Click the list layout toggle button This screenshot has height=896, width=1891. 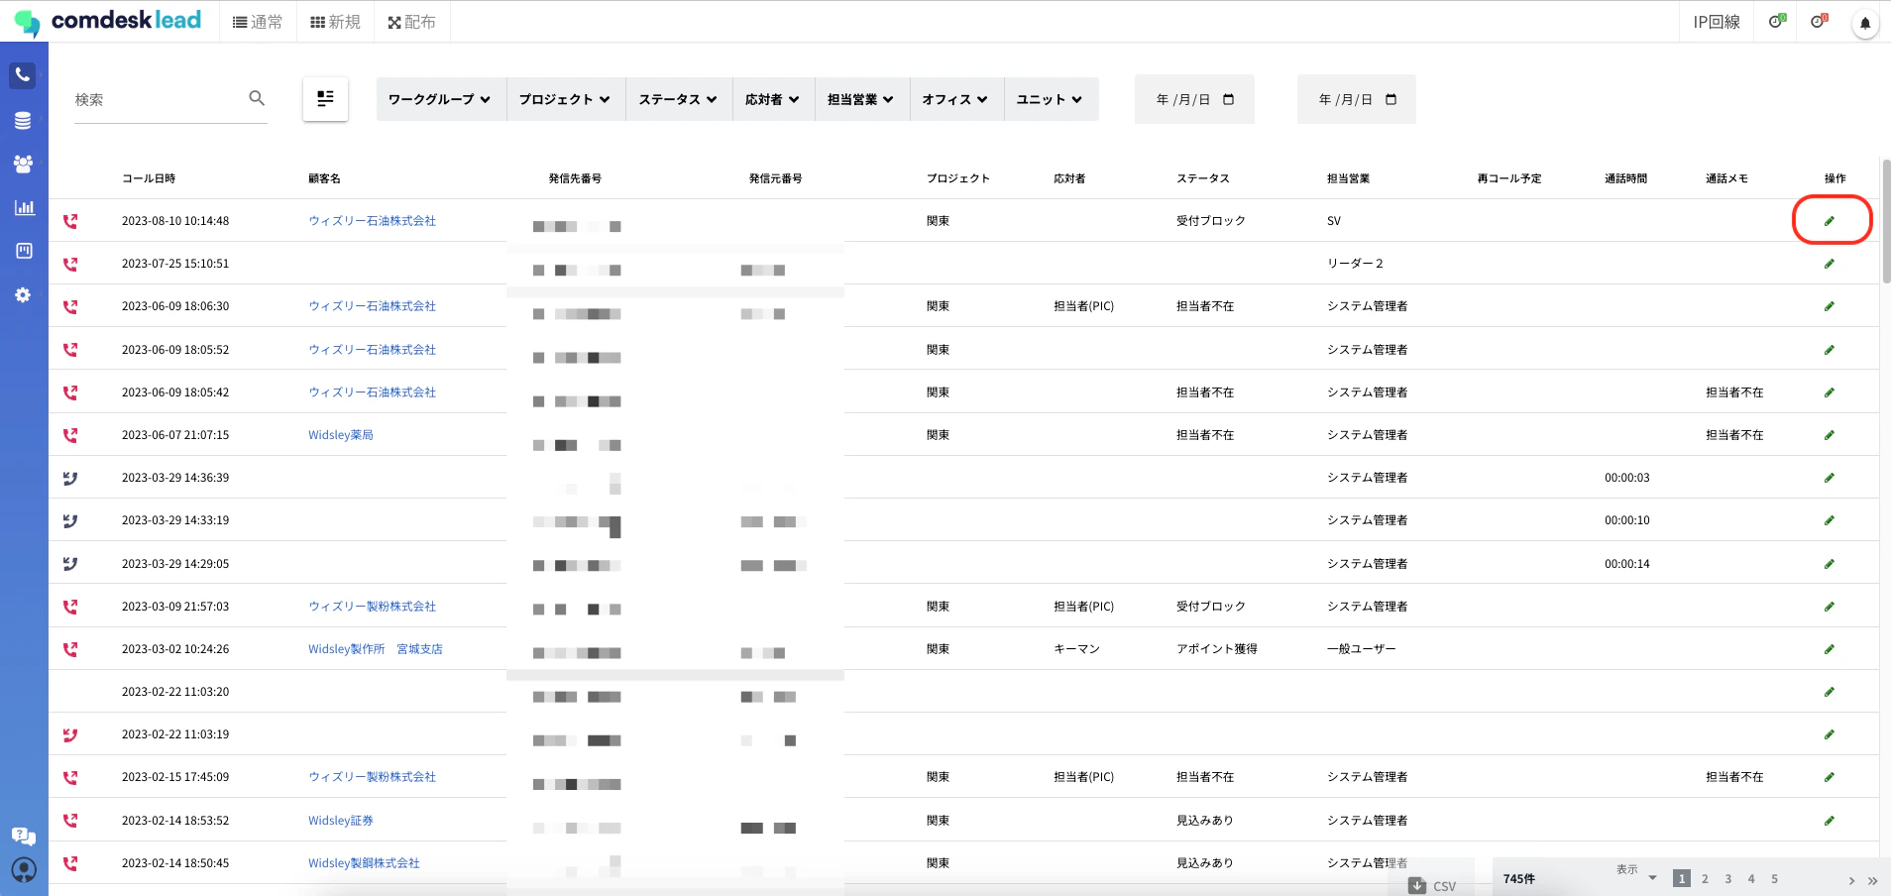[325, 99]
